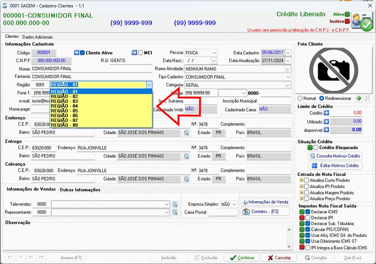Viewport: 376px width, 264px height.
Task: Click the Observação scrollbar down arrow
Action: point(289,247)
